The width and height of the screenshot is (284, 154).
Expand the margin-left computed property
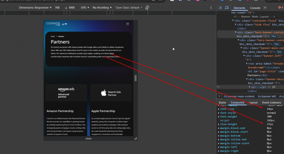tap(219, 147)
